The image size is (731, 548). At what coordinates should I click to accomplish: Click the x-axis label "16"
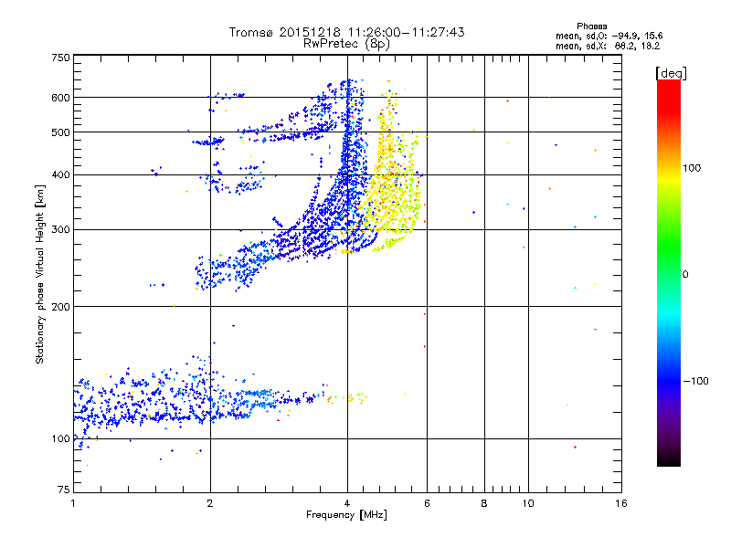coord(621,503)
